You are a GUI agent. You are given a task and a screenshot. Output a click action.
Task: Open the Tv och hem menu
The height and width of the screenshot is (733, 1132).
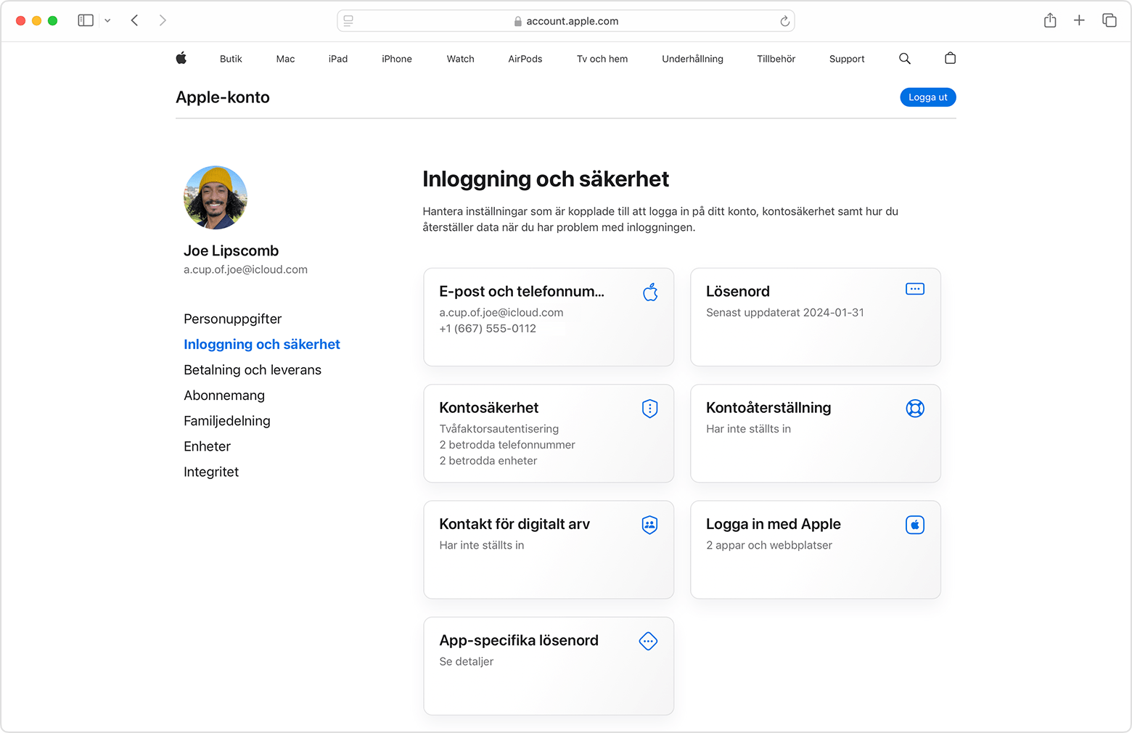pyautogui.click(x=602, y=59)
